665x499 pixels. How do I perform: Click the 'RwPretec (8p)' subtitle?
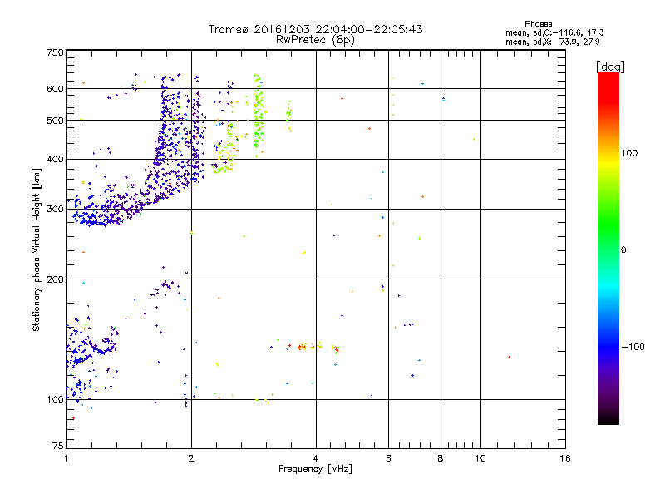click(x=315, y=40)
